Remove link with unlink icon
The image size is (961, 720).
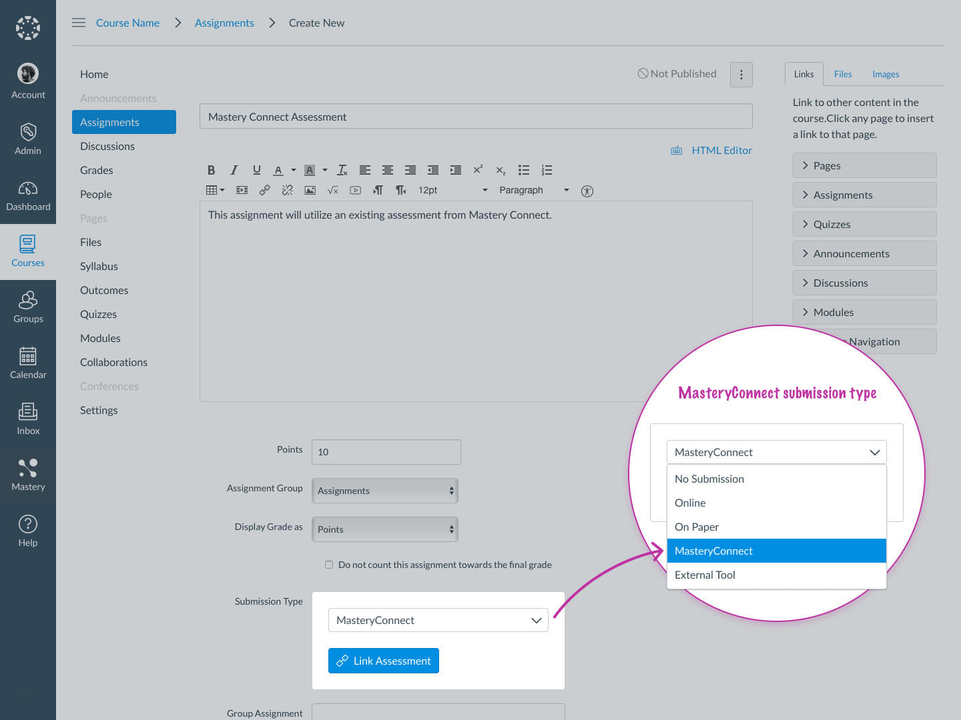click(x=287, y=190)
